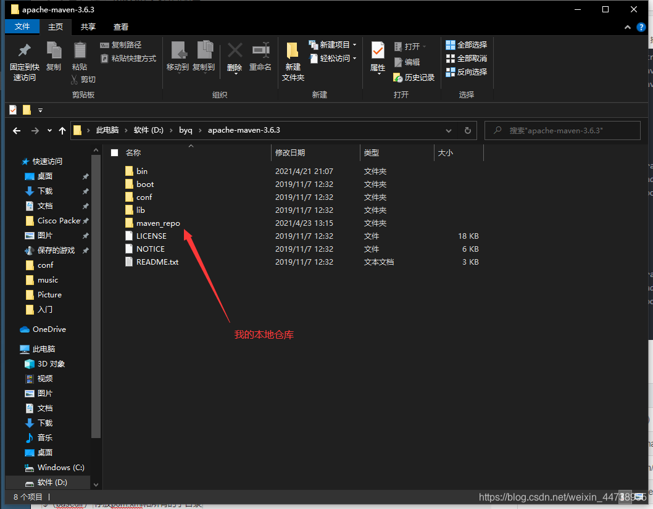The width and height of the screenshot is (653, 509).
Task: Open Cisco Packet folder in quick access
Action: [x=53, y=221]
